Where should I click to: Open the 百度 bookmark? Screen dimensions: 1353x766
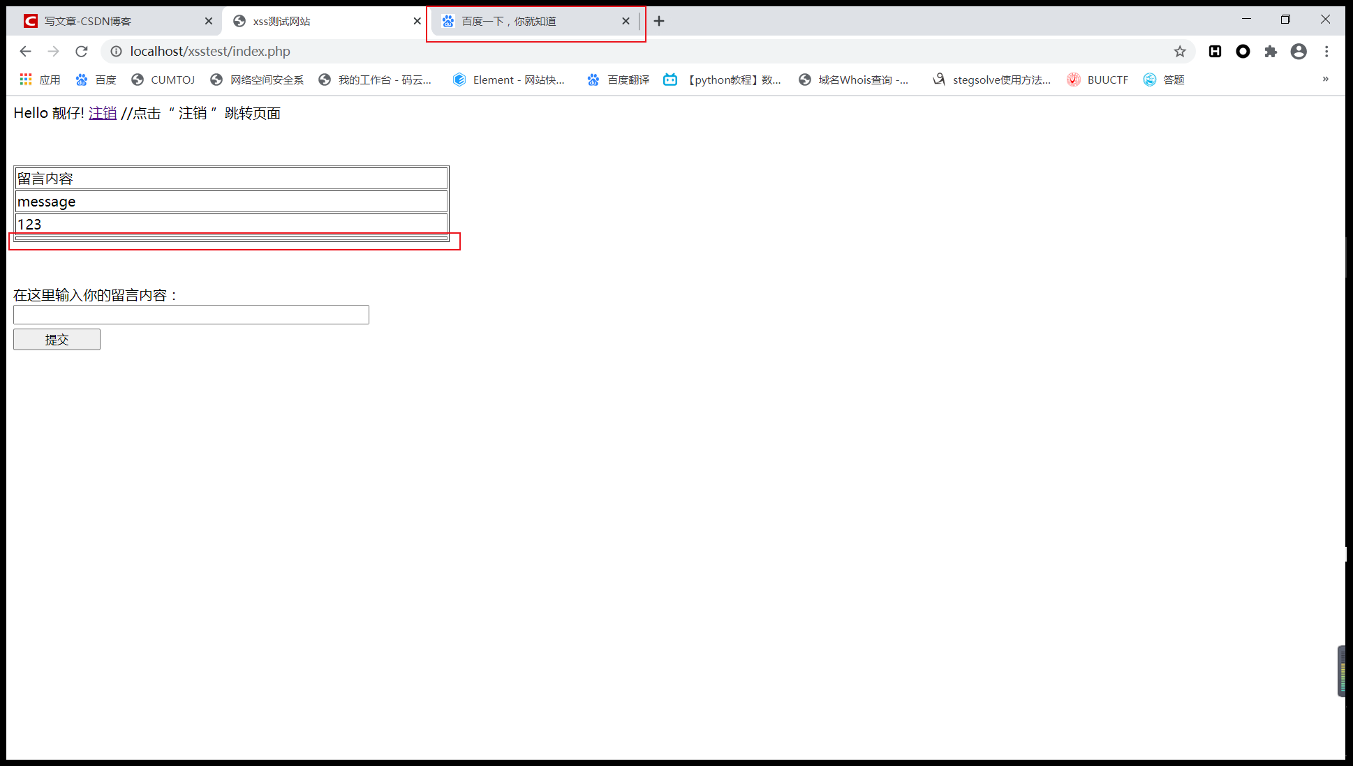pos(96,80)
